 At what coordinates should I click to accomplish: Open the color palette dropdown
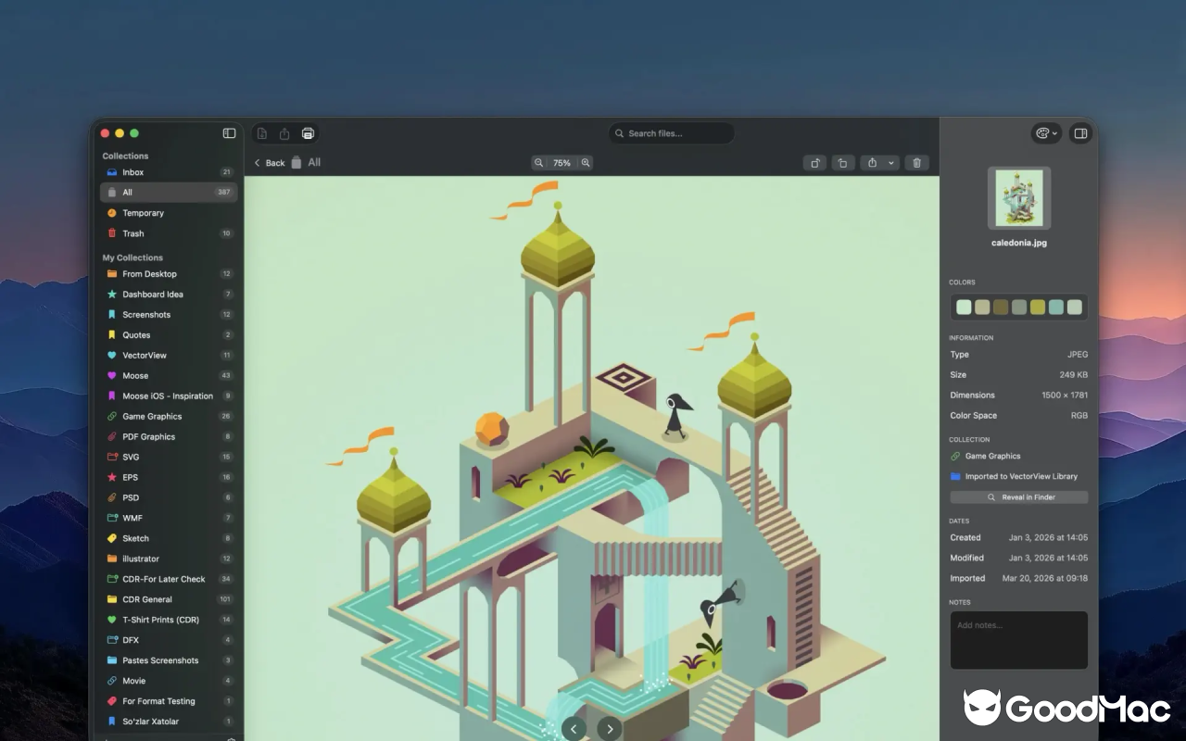(1046, 133)
